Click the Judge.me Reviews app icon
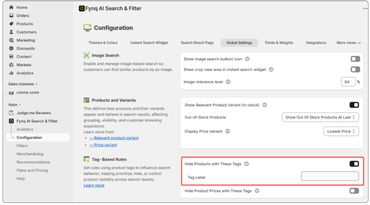The height and width of the screenshot is (205, 370). point(11,113)
